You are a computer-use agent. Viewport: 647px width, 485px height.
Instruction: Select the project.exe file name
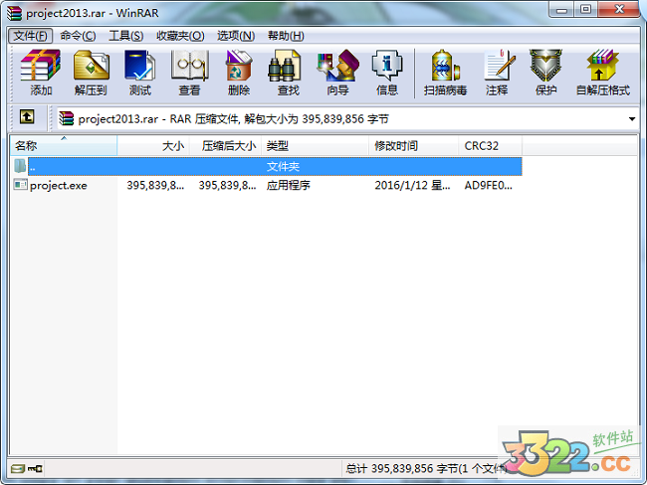59,186
